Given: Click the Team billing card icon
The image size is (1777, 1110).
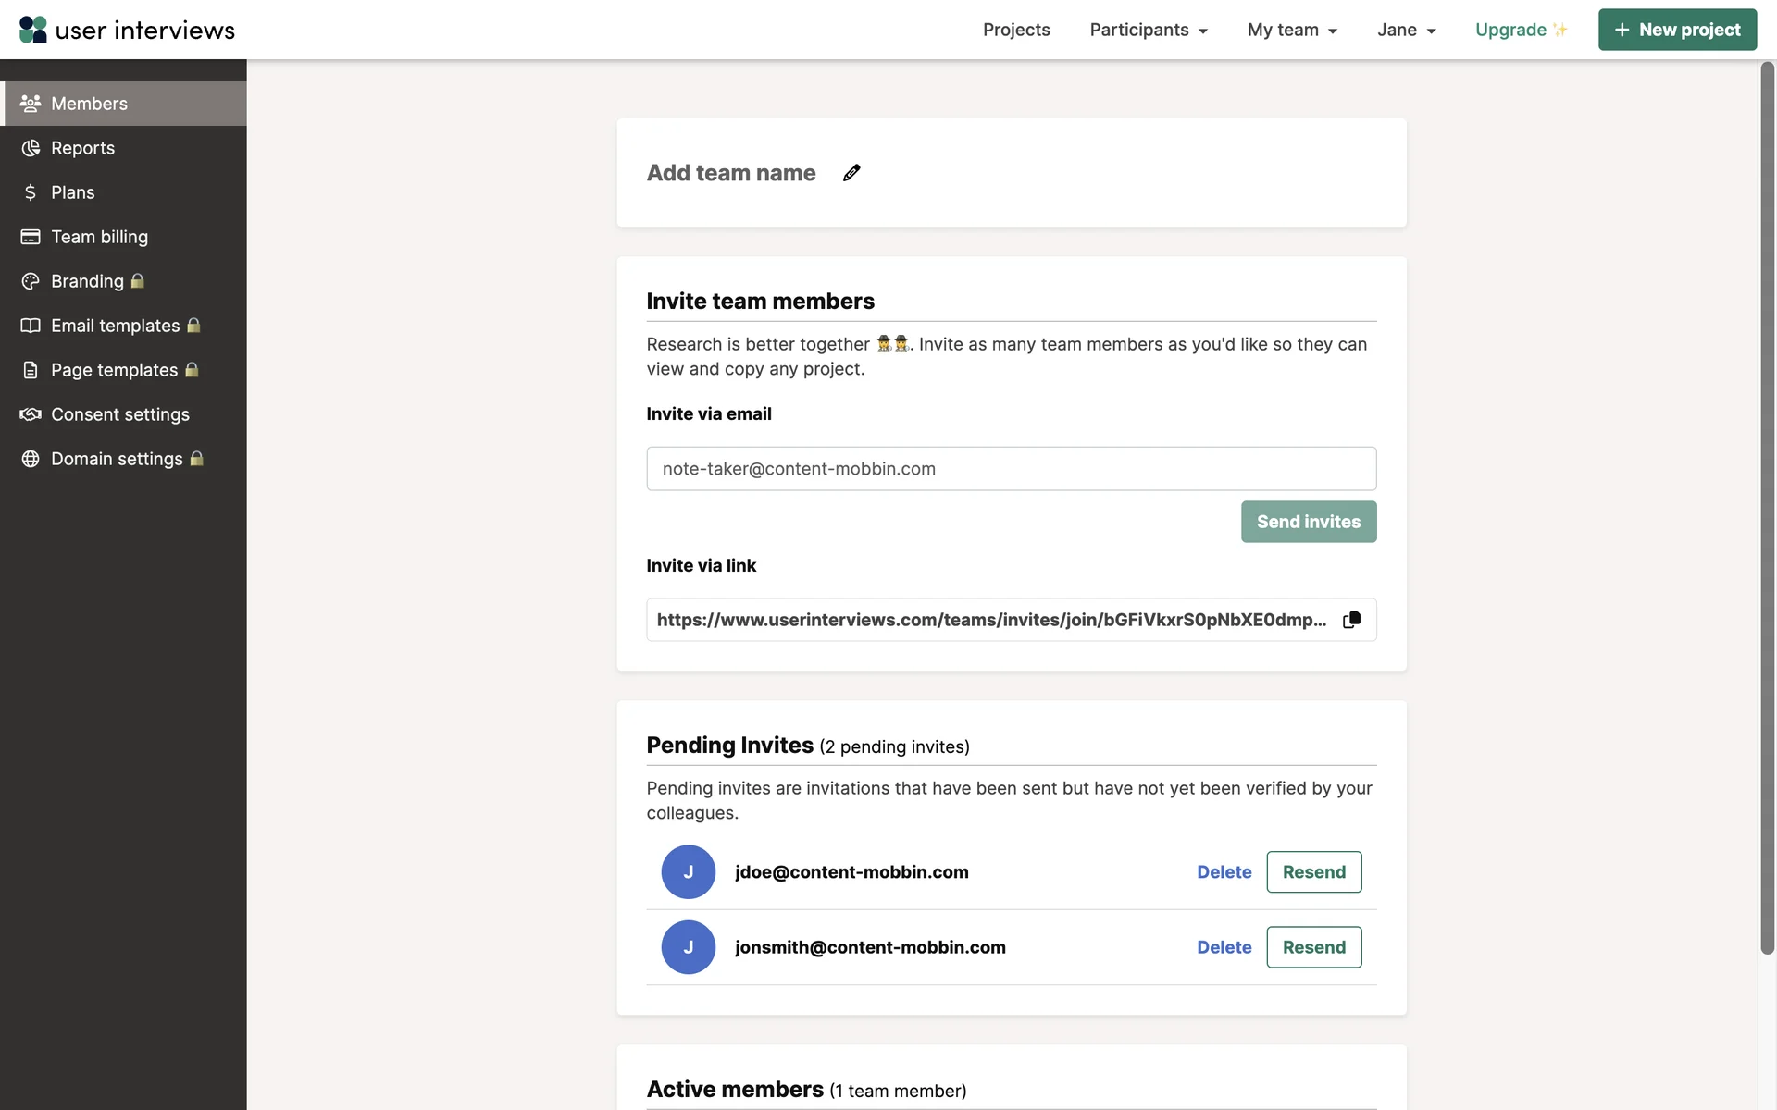Looking at the screenshot, I should [x=31, y=237].
